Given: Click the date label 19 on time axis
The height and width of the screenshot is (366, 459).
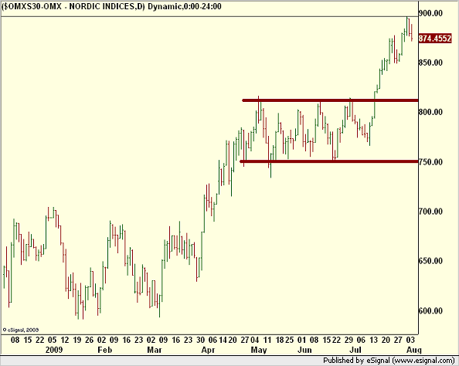Looking at the screenshot, I should 77,340.
